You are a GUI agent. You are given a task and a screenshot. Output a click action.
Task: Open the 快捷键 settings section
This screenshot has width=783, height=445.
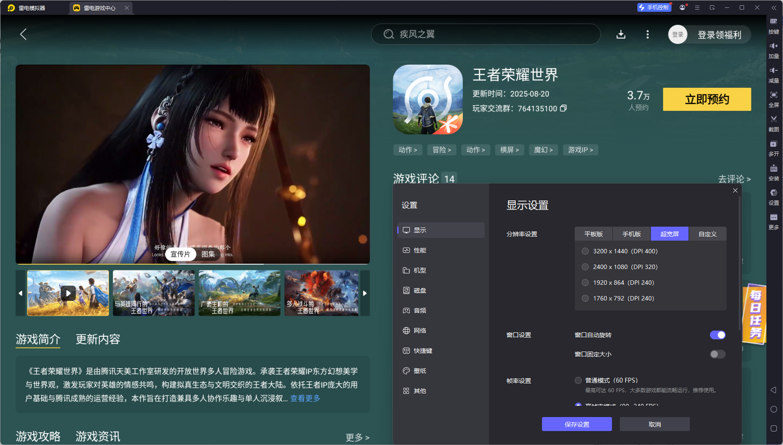pos(441,351)
